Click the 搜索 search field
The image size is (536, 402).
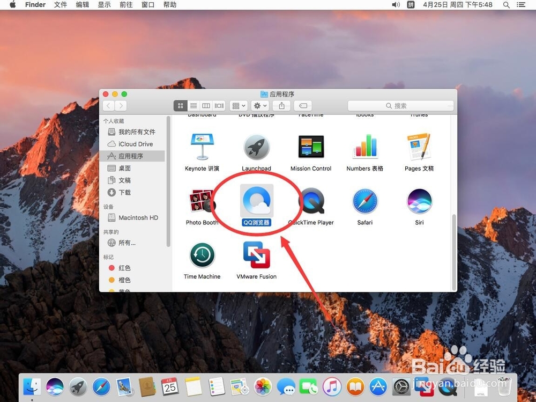400,106
